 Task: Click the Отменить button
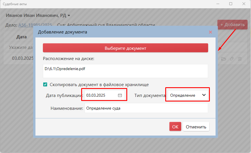click(x=196, y=127)
